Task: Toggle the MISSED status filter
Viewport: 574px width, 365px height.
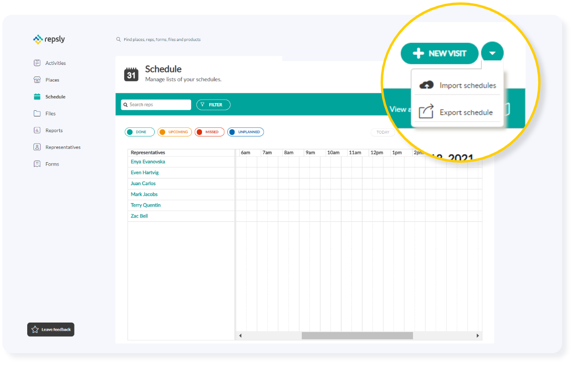Action: click(209, 132)
